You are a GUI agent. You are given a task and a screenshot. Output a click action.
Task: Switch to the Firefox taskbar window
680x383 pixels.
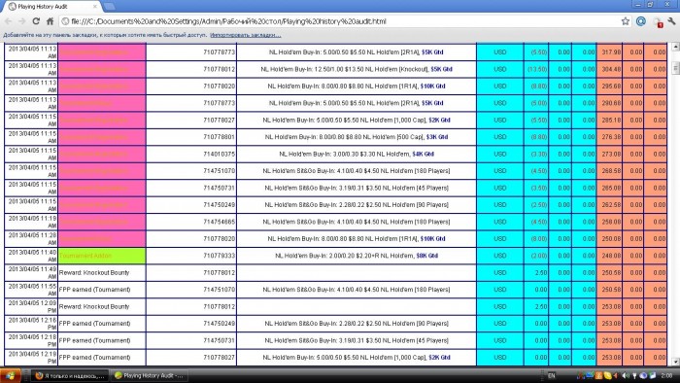(70, 375)
